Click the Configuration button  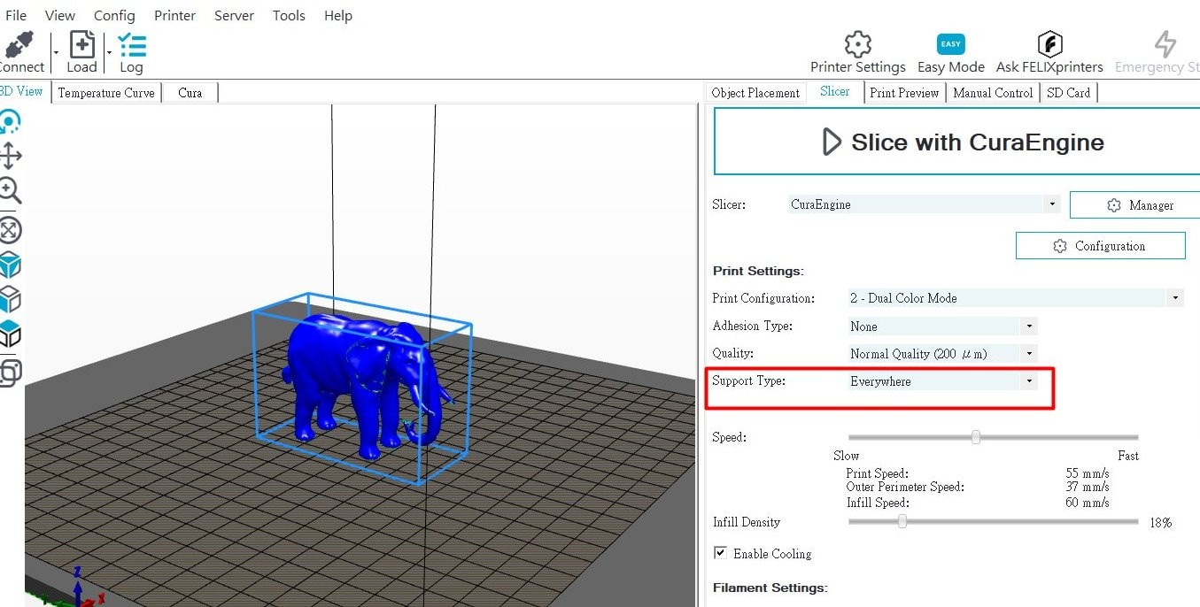coord(1100,246)
